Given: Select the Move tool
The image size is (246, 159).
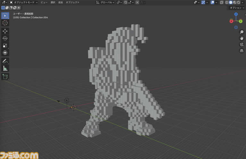Looking at the screenshot, I should (x=5, y=31).
